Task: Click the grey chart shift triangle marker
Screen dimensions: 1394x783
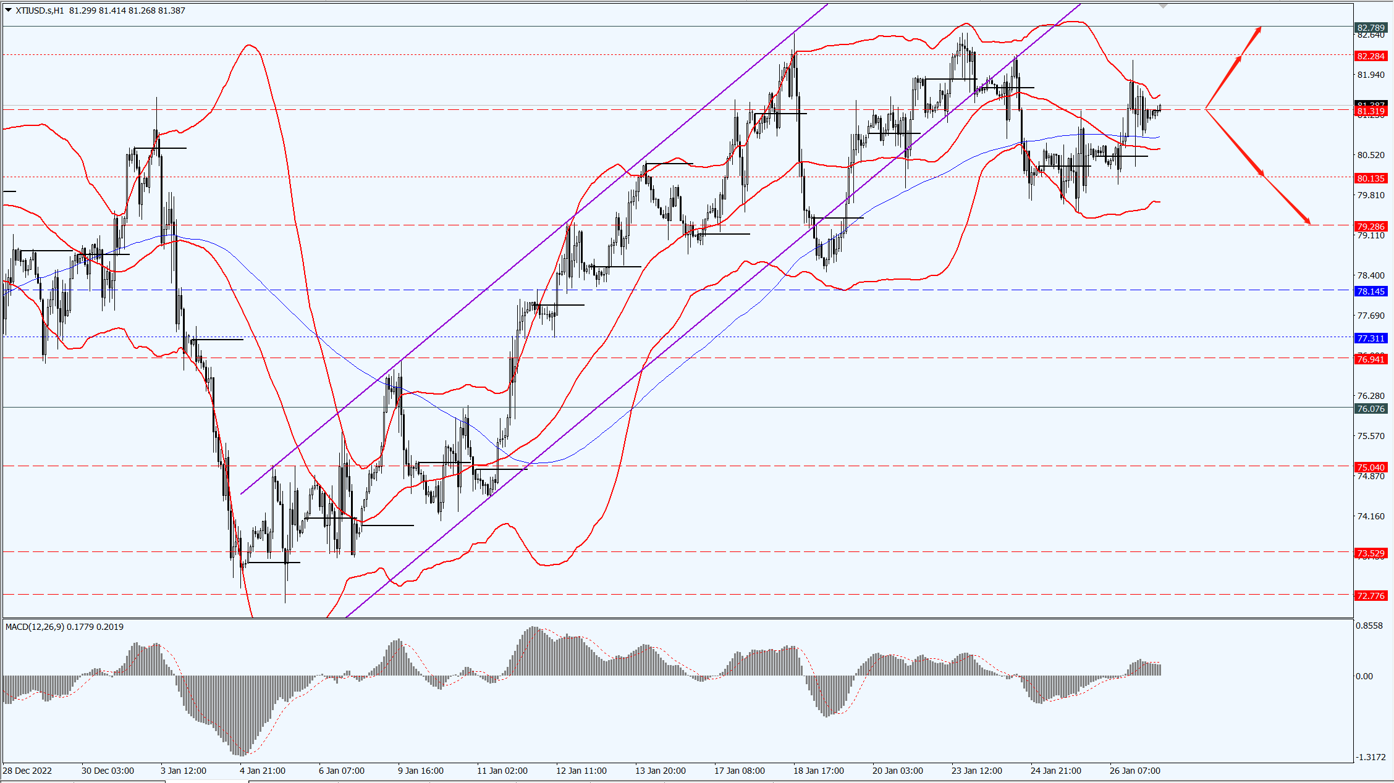Action: click(x=1164, y=6)
